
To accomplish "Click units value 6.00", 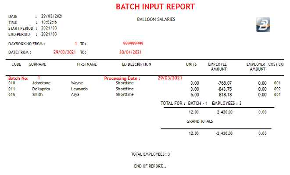I will click(195, 95).
